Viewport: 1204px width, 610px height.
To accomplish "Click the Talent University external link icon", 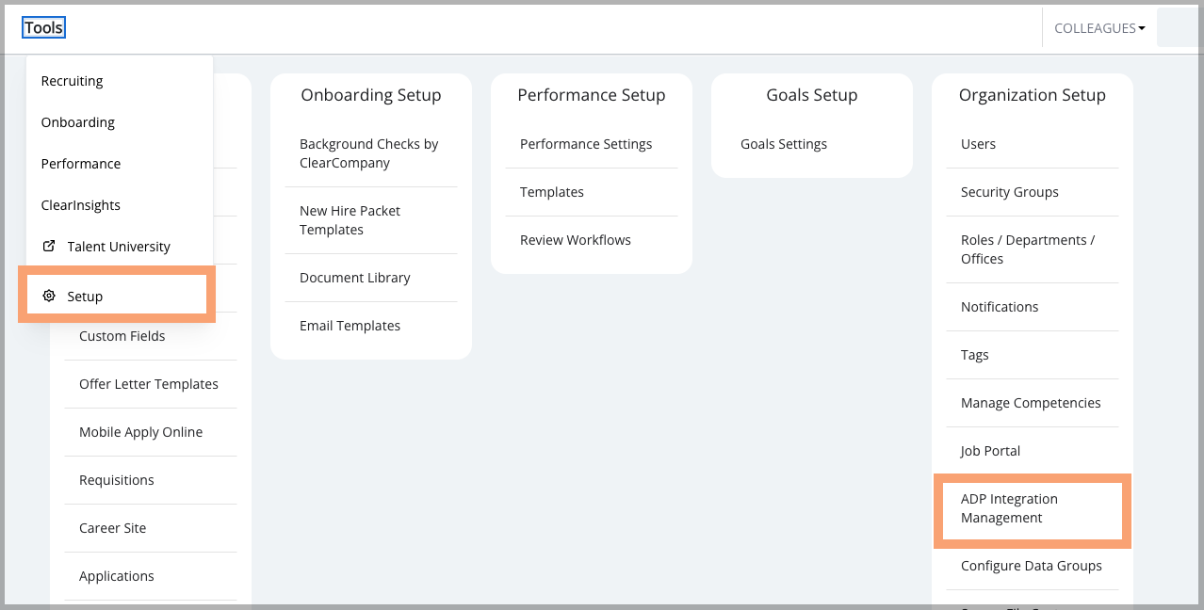I will (x=49, y=246).
